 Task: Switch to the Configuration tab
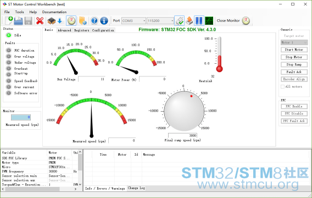pyautogui.click(x=103, y=30)
